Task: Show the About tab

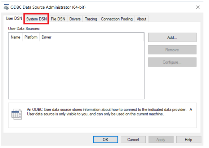Action: (141, 19)
